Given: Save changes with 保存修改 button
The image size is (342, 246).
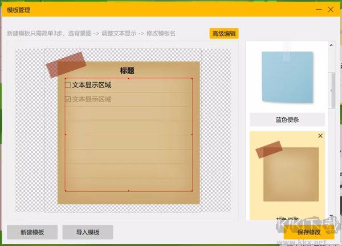Looking at the screenshot, I should 309,232.
